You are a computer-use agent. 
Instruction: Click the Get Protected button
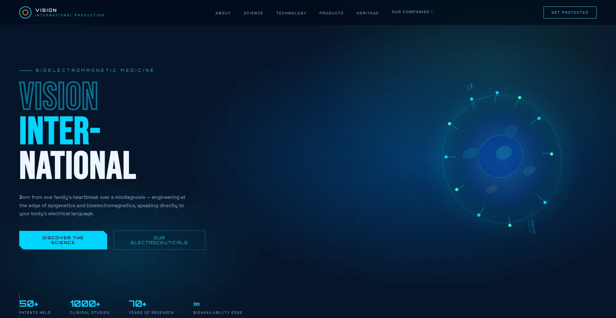pos(570,12)
